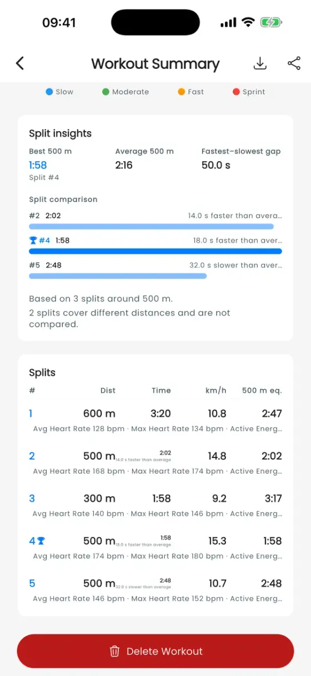Open split number 3 row

tap(155, 505)
